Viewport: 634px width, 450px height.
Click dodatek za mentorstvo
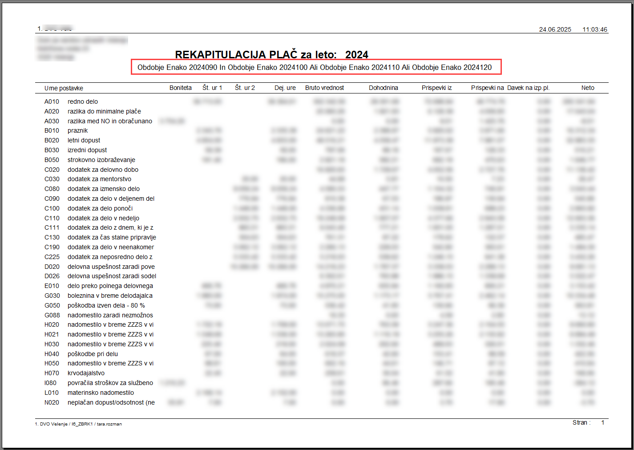(99, 179)
